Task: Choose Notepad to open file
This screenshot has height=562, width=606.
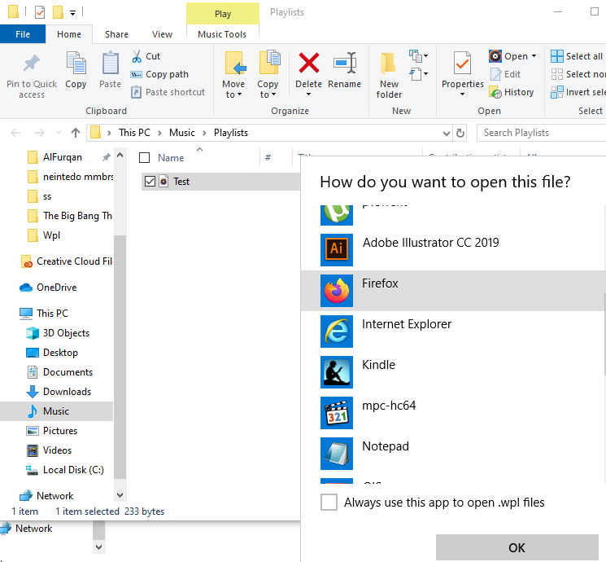Action: click(453, 454)
